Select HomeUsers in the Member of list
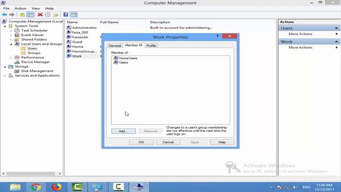The height and width of the screenshot is (192, 341). [126, 58]
